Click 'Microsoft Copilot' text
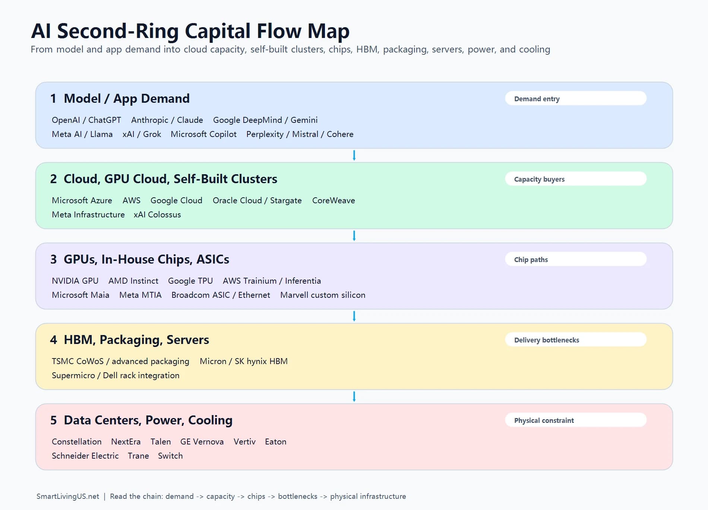 point(203,134)
